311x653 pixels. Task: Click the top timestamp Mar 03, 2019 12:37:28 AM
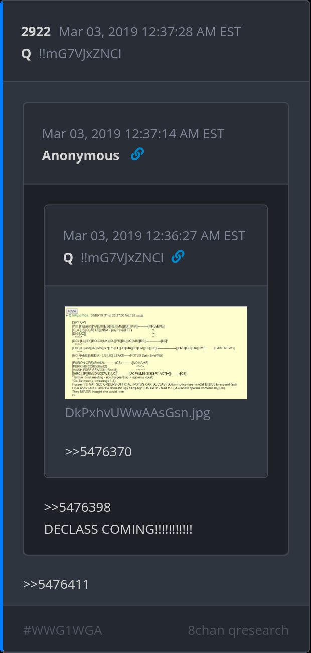pyautogui.click(x=150, y=32)
